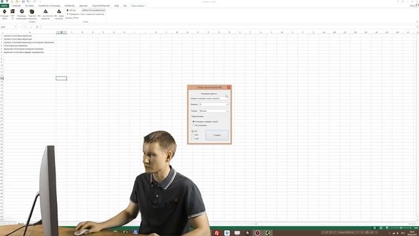Click the Undo icon in quick access toolbar
Viewport: 419px width, 236px height.
[28, 1]
